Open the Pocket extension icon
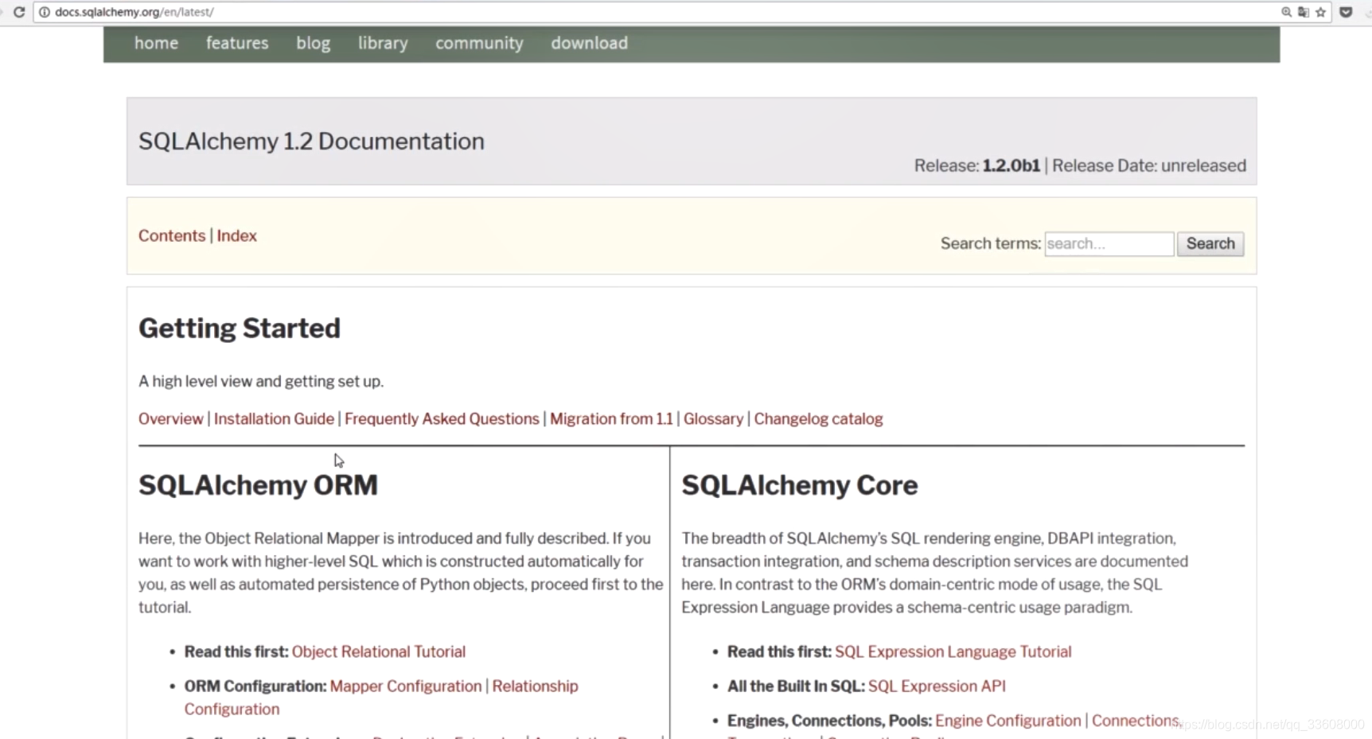Viewport: 1372px width, 739px height. [1346, 12]
